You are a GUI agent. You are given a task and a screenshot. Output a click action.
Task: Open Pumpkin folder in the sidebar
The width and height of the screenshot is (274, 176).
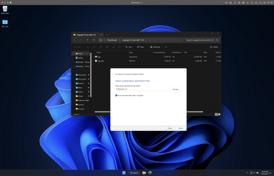pyautogui.click(x=82, y=109)
